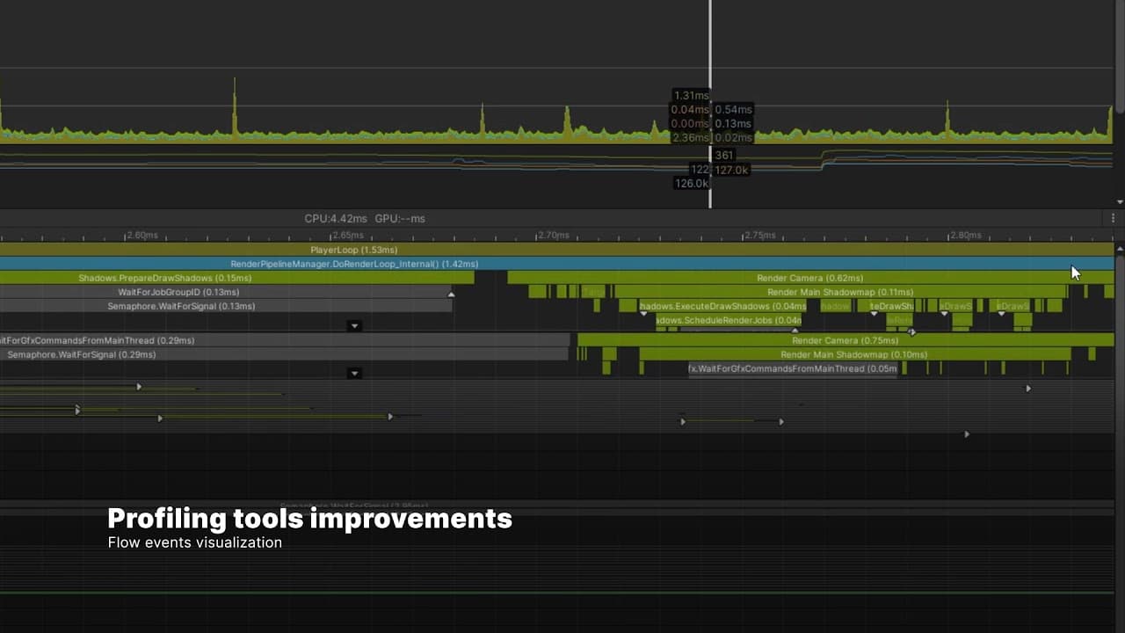
Task: Select the Shadows.PrepareDrawShadows (0.15ms) sample
Action: pos(236,278)
